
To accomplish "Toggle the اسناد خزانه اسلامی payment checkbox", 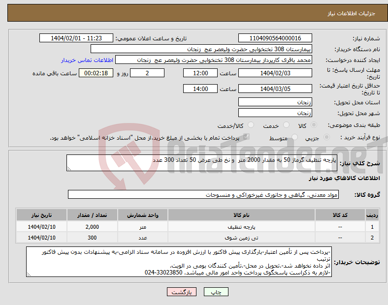I will click(246, 137).
